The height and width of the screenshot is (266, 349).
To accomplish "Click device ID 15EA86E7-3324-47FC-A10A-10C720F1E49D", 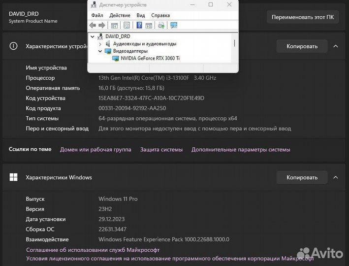I will tap(151, 98).
